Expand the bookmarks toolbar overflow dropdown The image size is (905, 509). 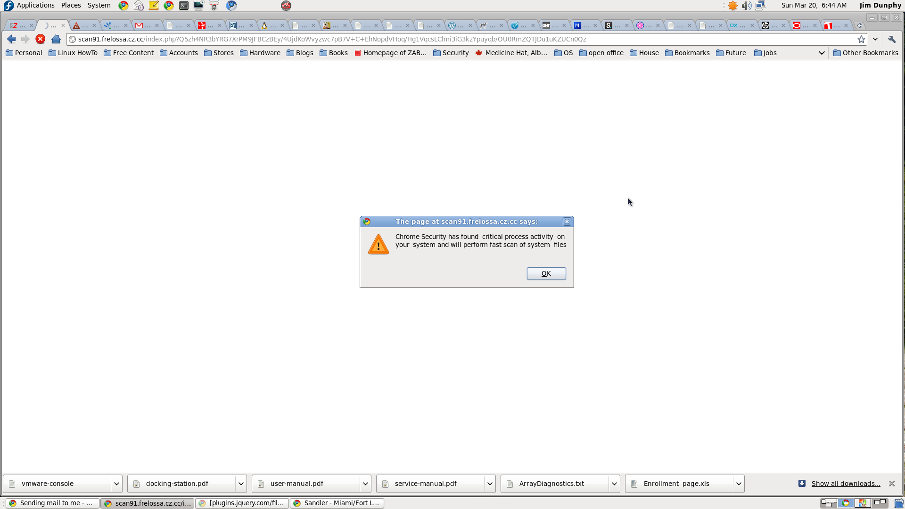click(x=822, y=53)
